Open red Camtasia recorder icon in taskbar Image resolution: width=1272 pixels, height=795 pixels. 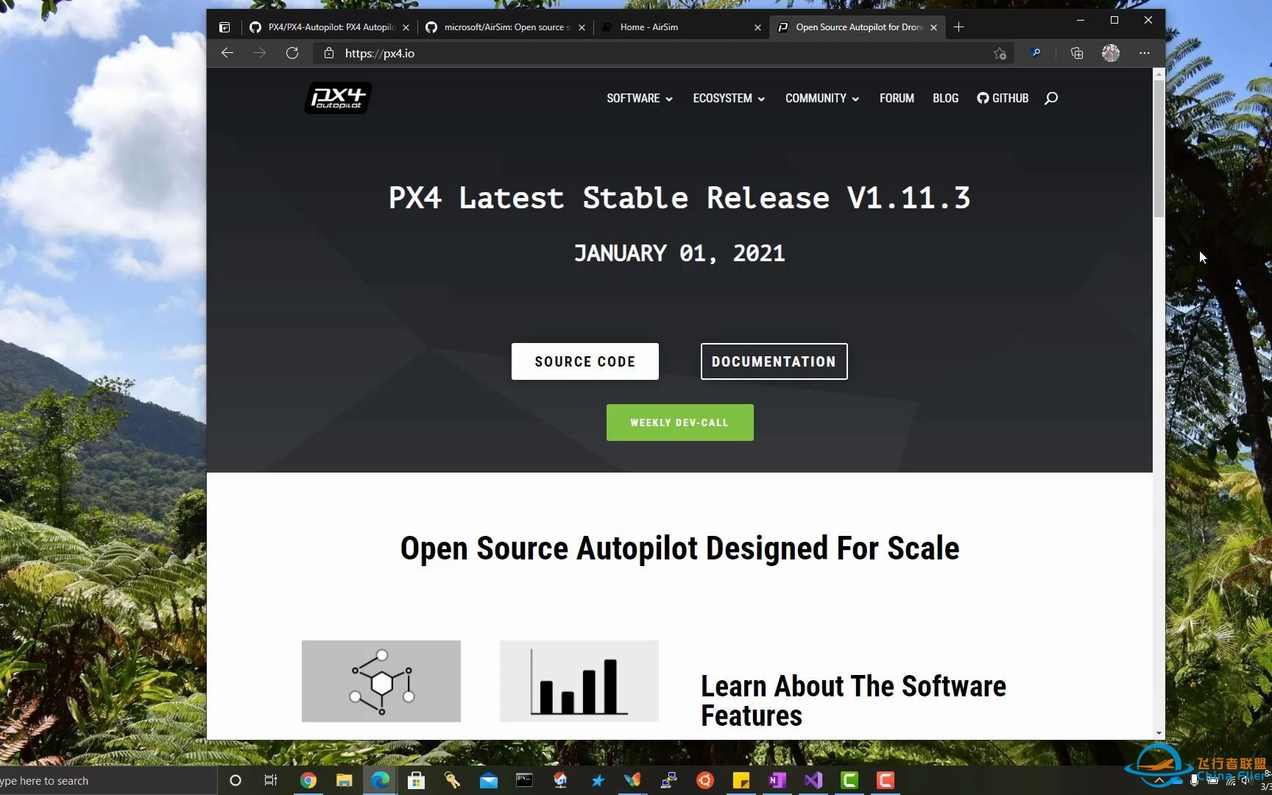click(x=886, y=780)
